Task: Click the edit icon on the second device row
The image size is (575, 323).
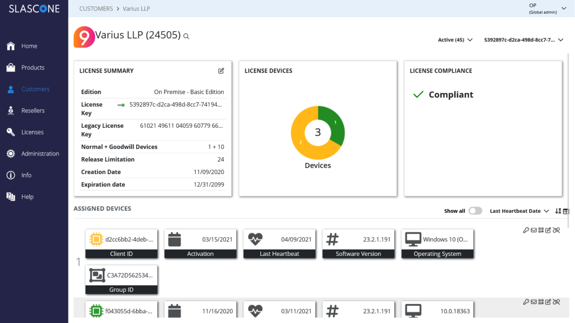Action: tap(549, 302)
